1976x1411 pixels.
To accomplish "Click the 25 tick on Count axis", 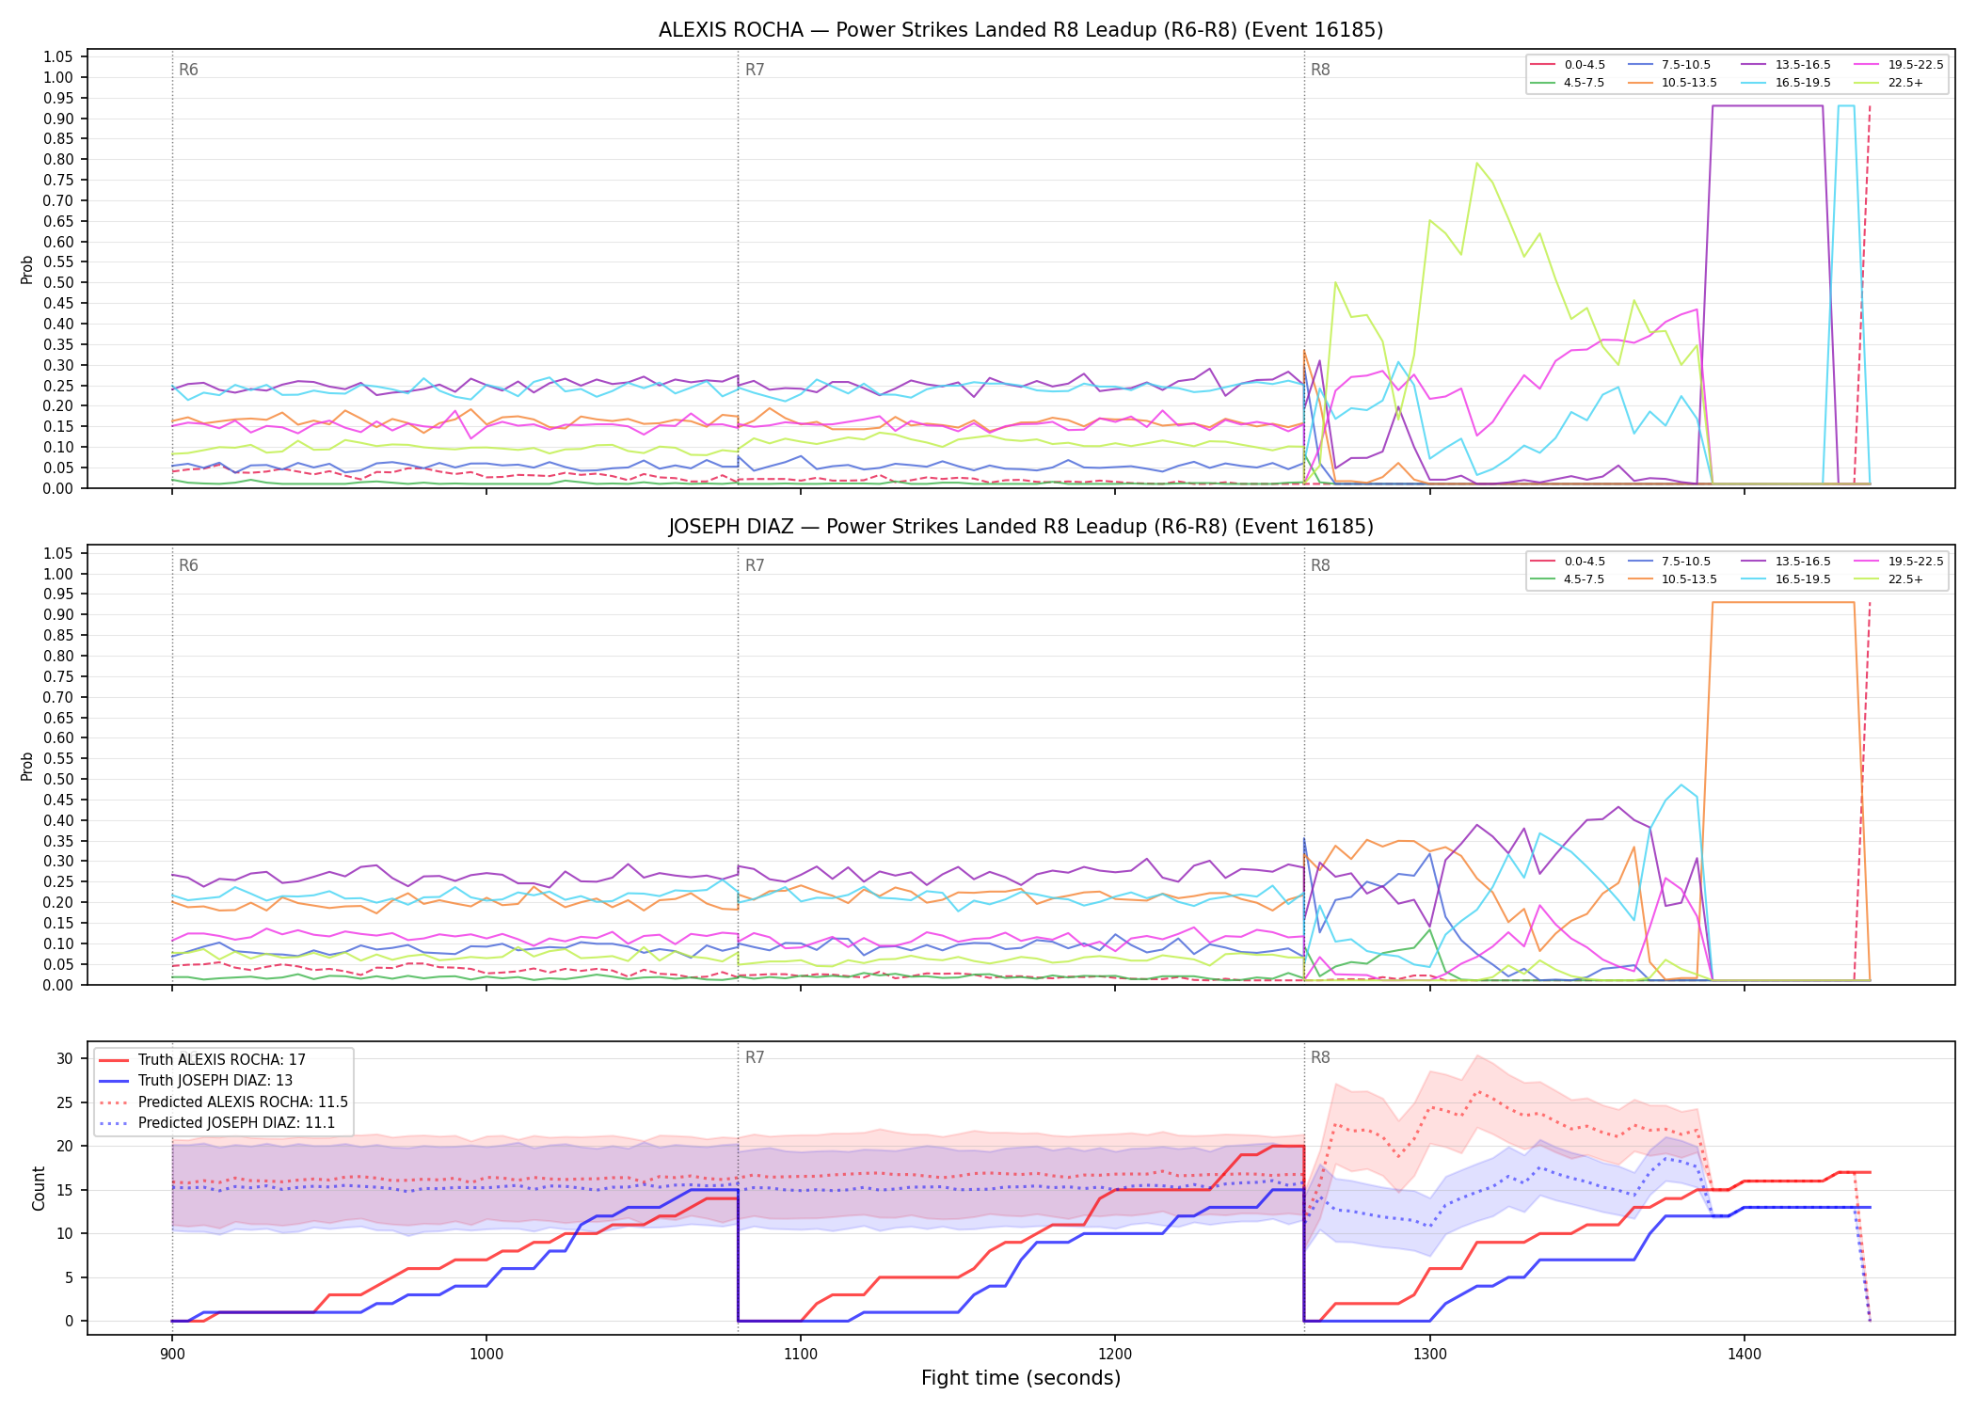I will coord(64,1102).
